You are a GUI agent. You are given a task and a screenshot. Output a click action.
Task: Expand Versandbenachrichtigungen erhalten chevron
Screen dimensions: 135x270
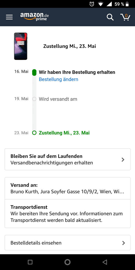pos(123,159)
